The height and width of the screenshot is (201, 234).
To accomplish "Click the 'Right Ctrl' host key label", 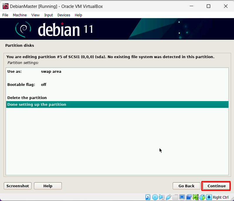I will click(221, 197).
